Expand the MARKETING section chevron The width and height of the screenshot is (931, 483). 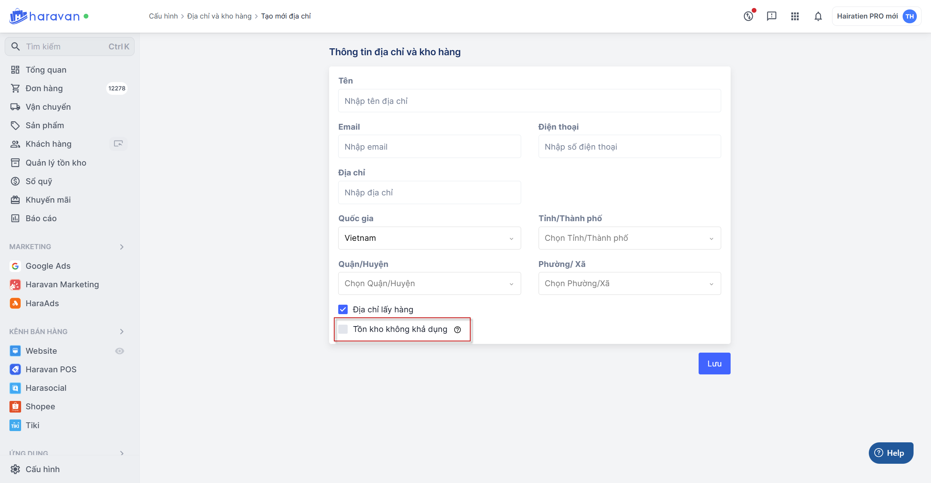pos(122,247)
